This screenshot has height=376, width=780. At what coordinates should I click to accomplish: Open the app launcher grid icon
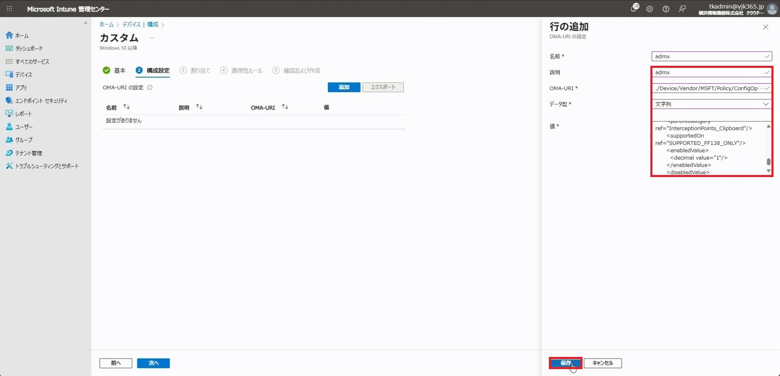[9, 9]
